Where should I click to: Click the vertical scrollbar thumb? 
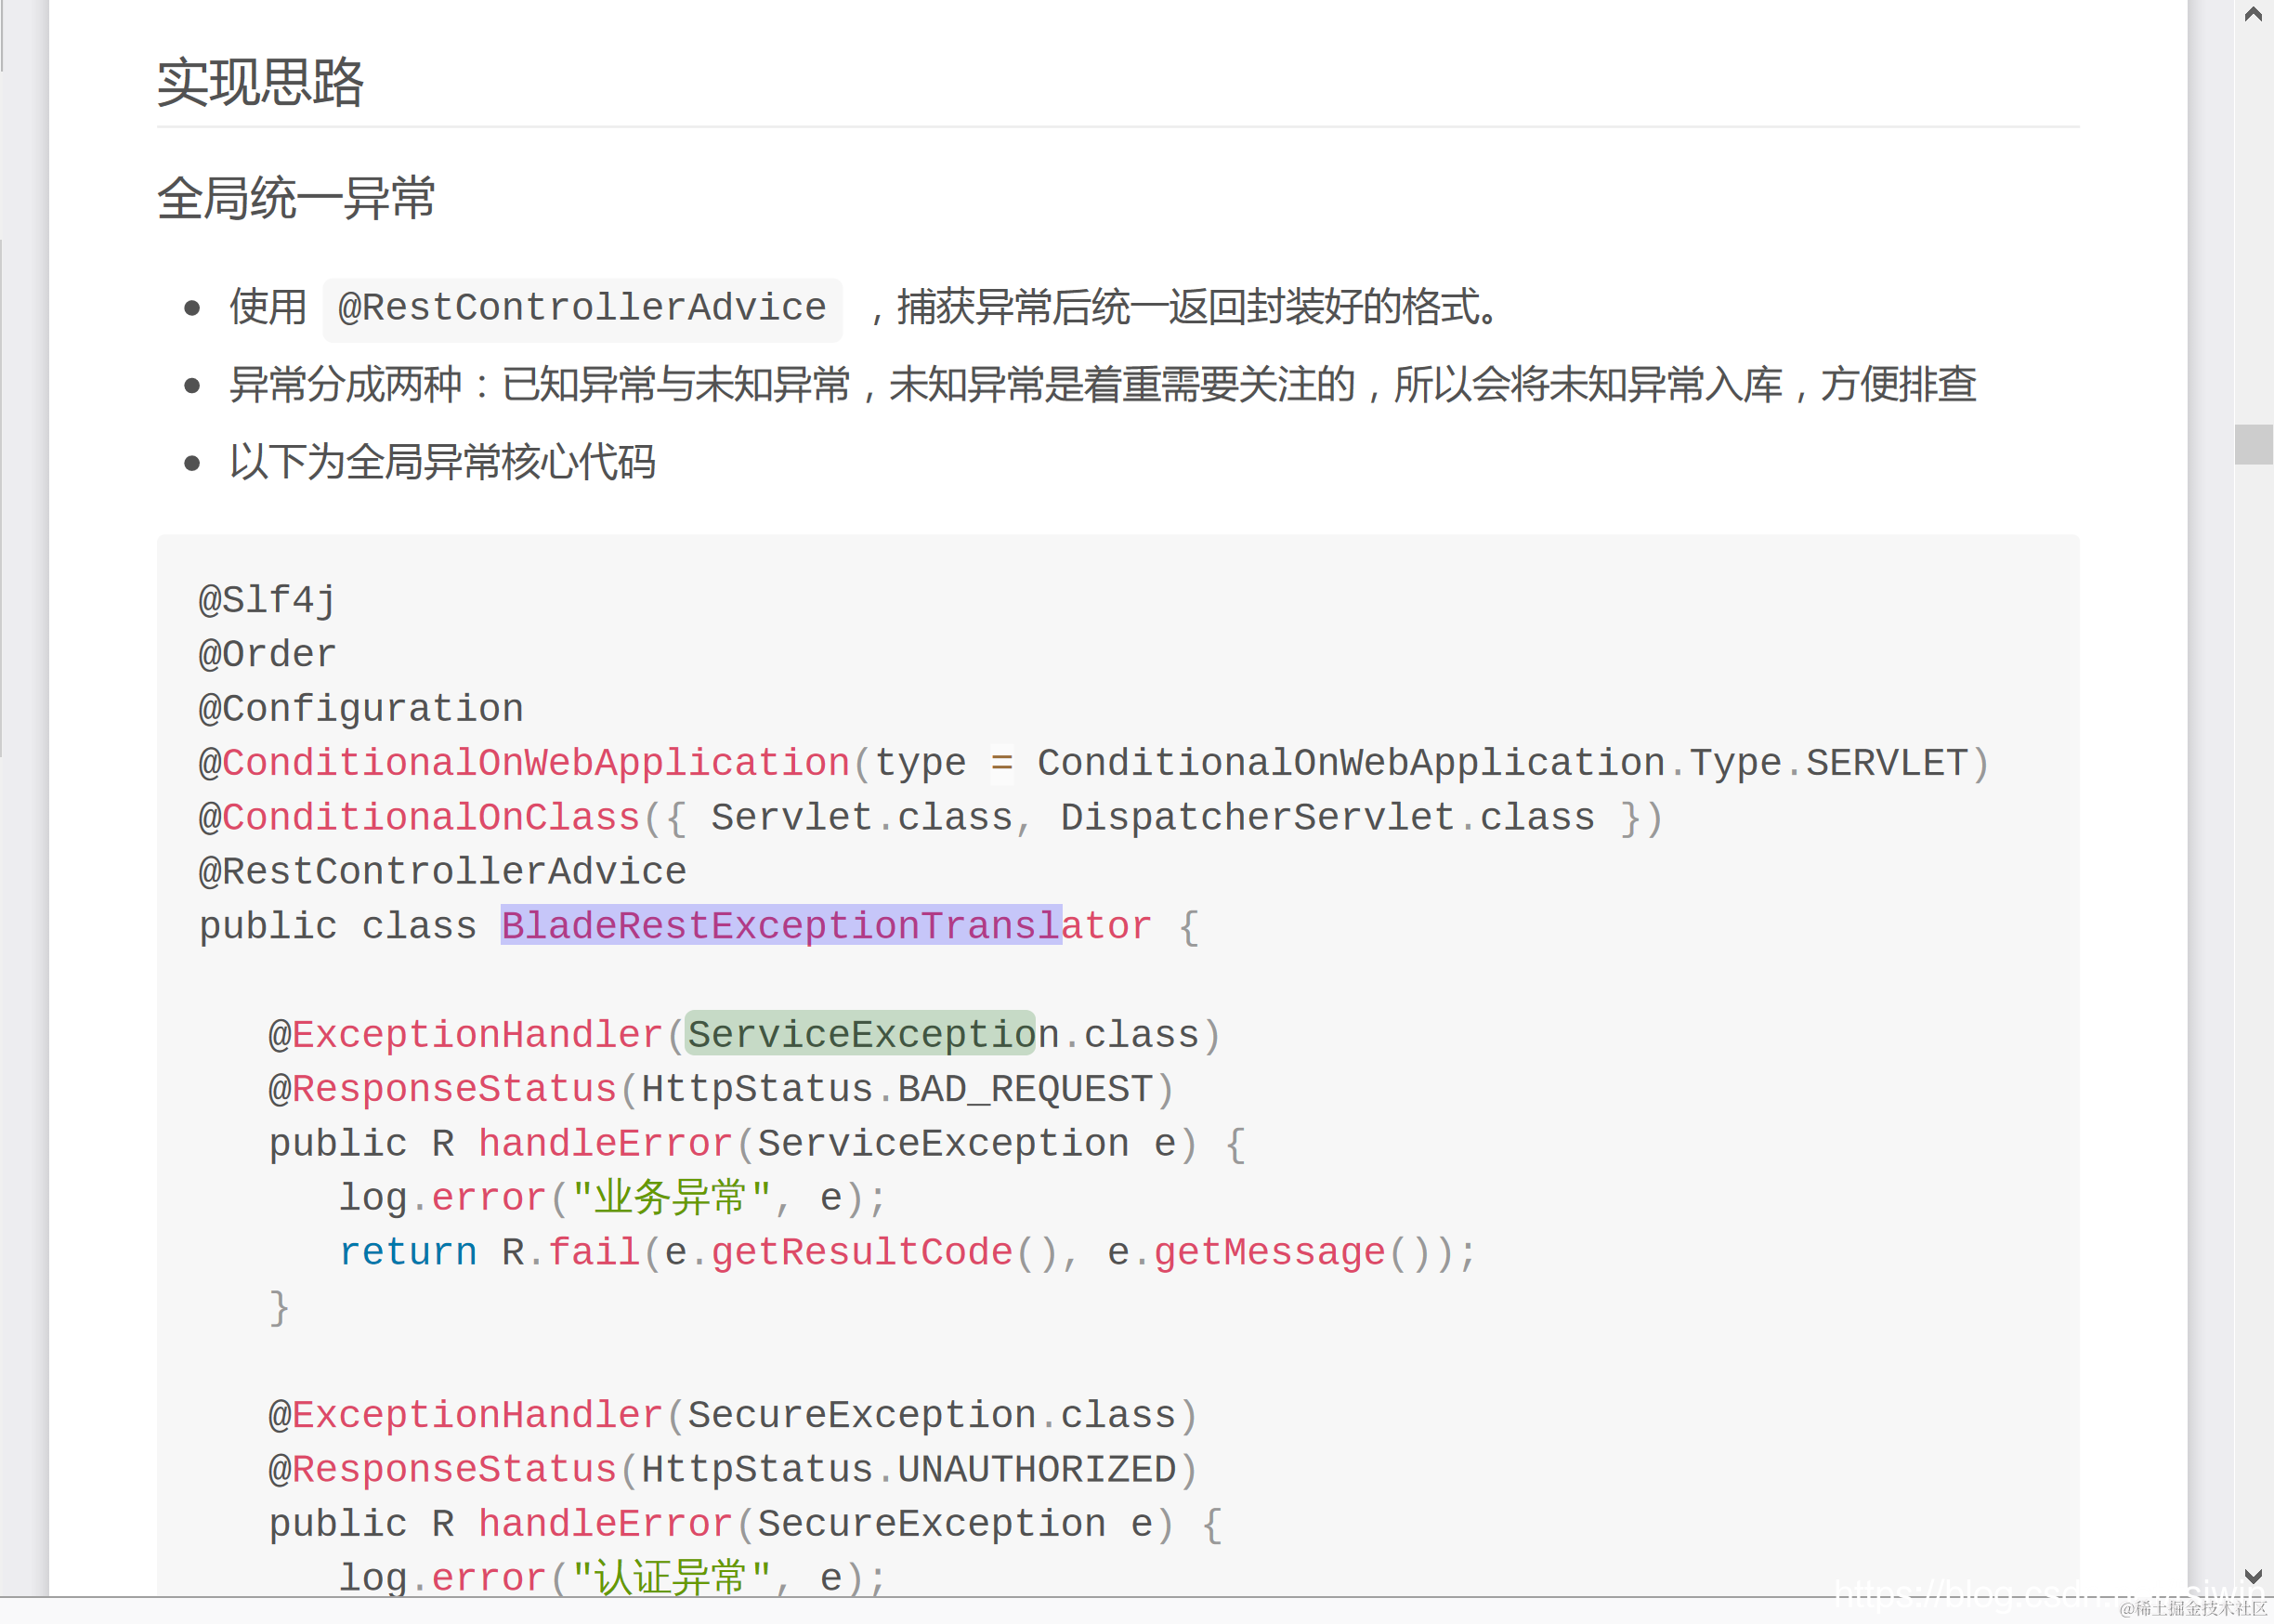pos(2253,444)
